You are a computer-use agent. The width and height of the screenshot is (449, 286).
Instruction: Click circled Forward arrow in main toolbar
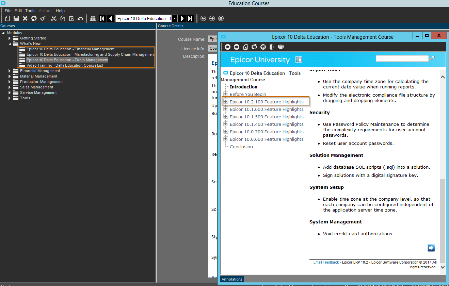pyautogui.click(x=212, y=18)
